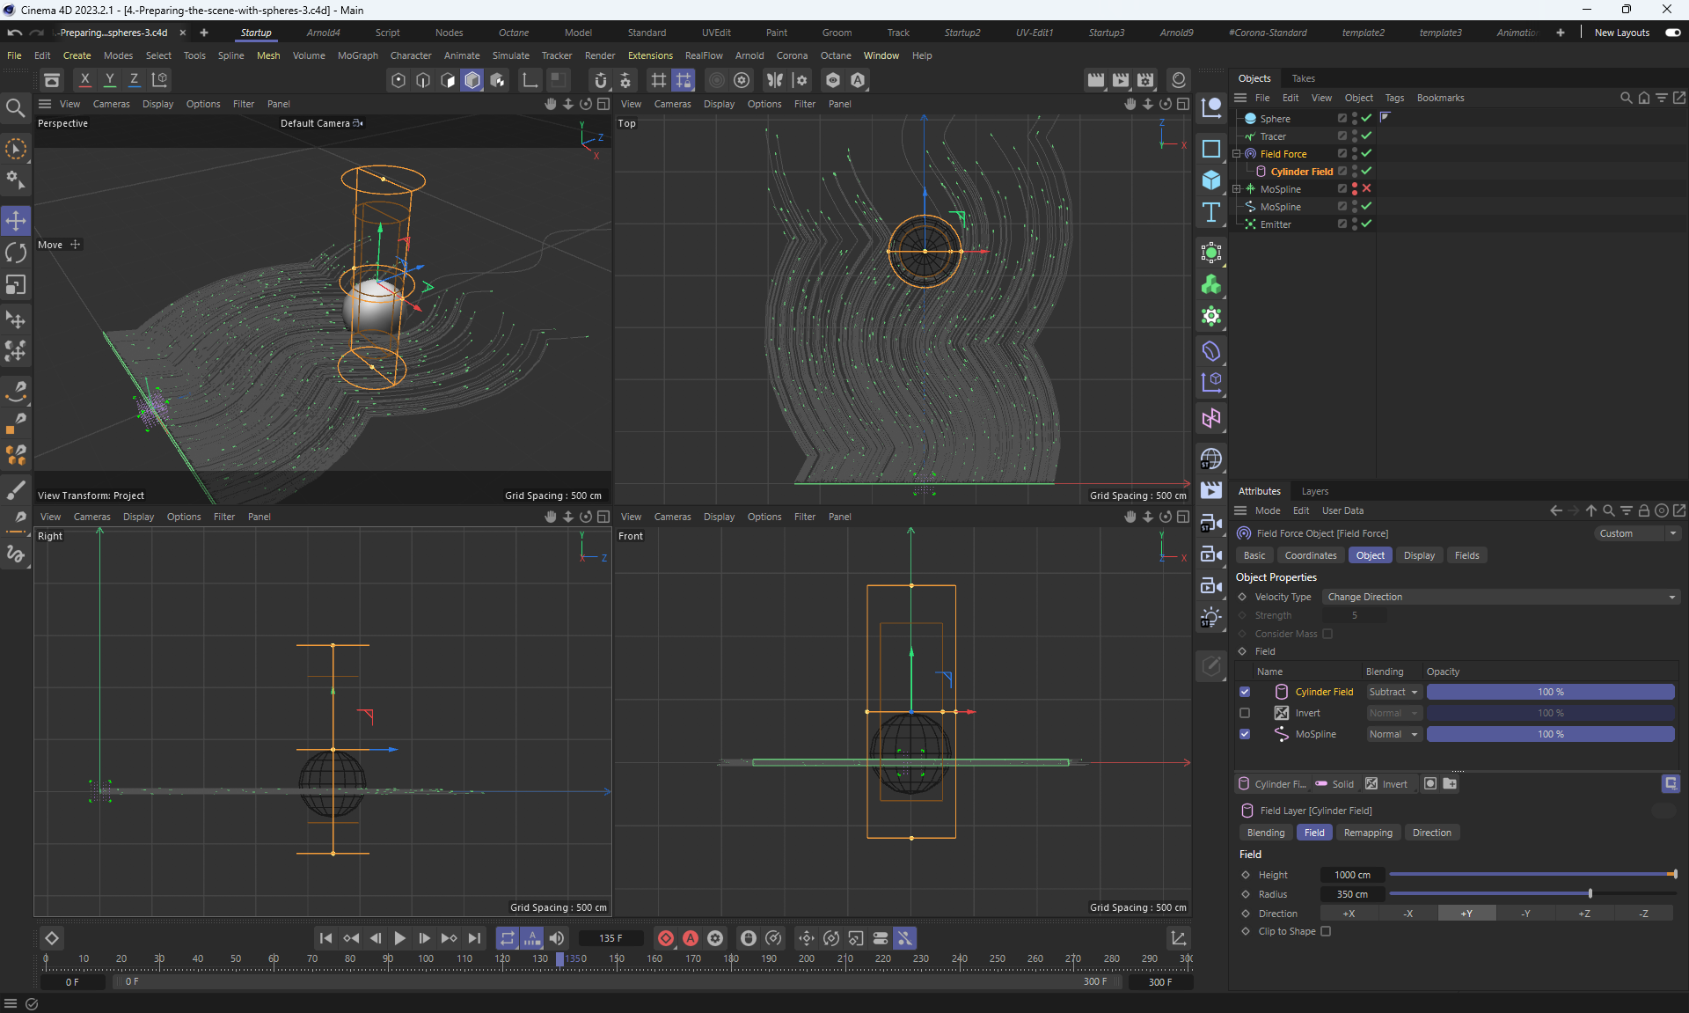Switch to the Remapping tab
The image size is (1689, 1013).
pyautogui.click(x=1368, y=833)
